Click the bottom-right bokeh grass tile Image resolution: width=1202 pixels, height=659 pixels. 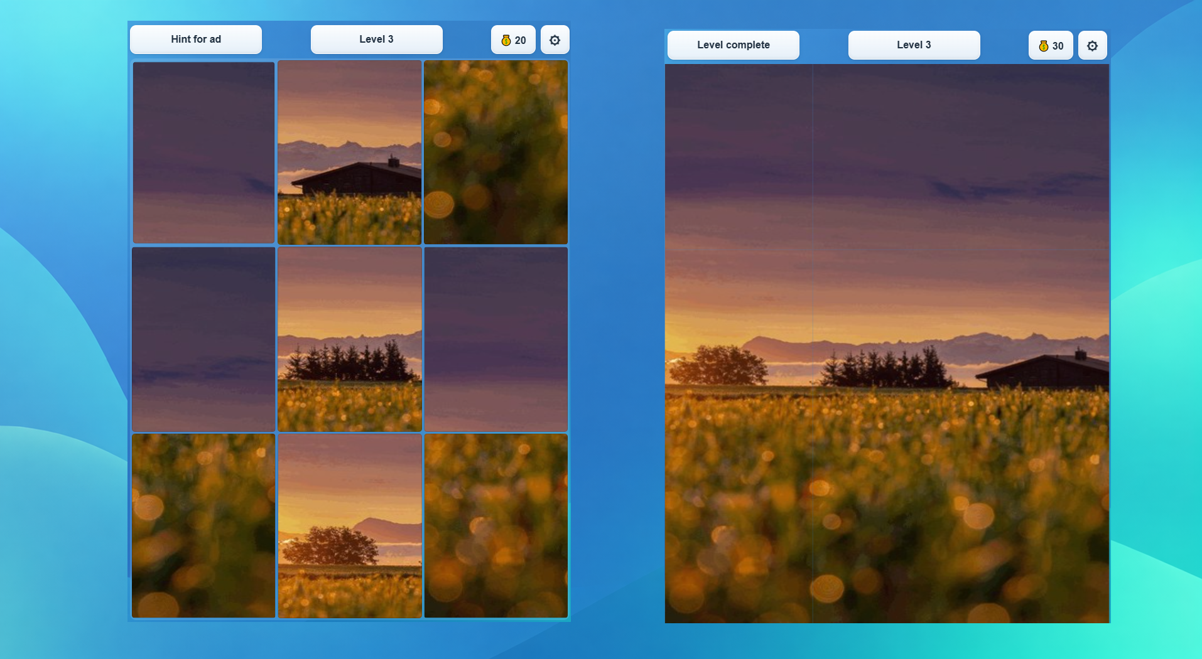pyautogui.click(x=495, y=525)
